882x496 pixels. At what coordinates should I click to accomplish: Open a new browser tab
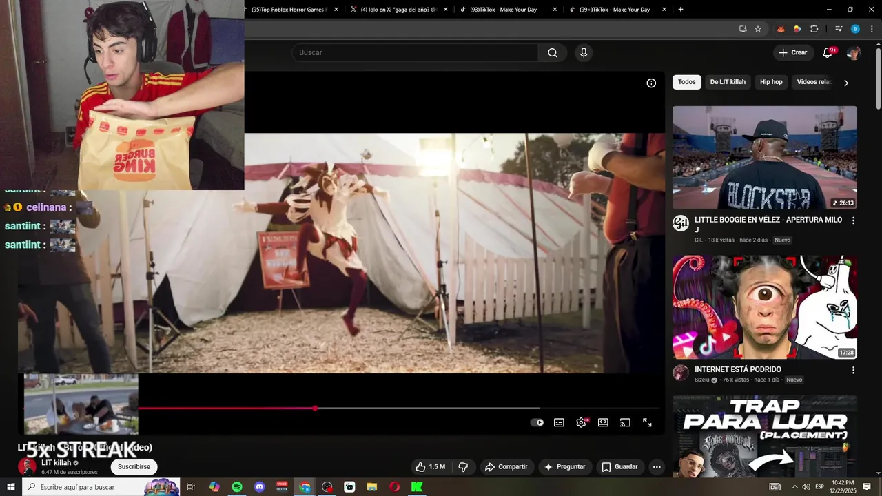click(681, 10)
